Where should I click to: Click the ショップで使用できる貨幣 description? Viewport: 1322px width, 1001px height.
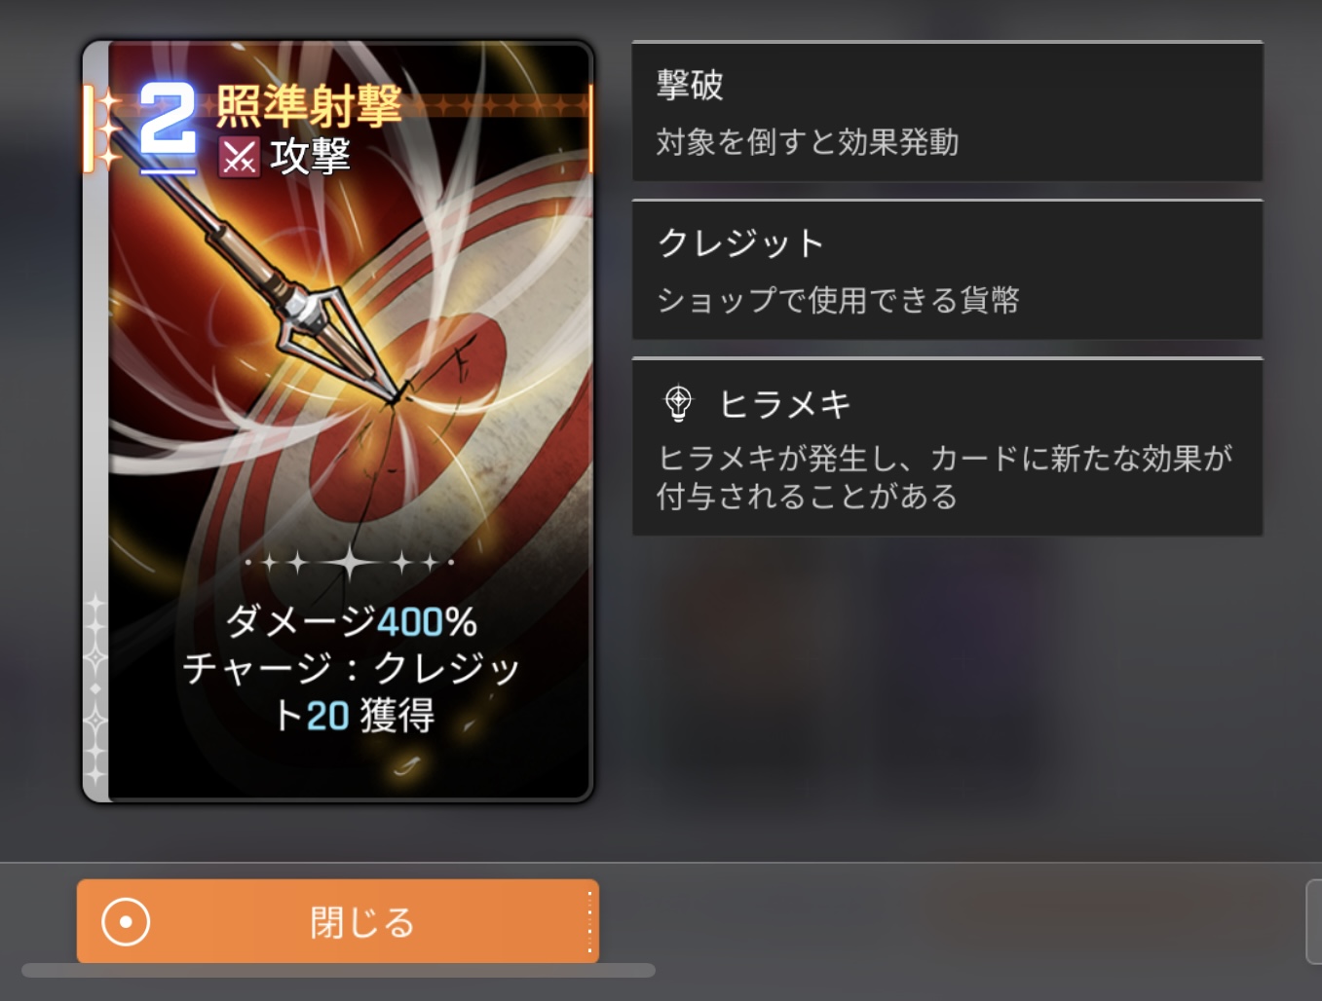pyautogui.click(x=838, y=300)
